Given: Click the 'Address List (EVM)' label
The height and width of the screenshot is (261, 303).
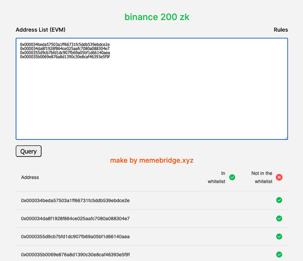Looking at the screenshot, I should click(x=41, y=30).
